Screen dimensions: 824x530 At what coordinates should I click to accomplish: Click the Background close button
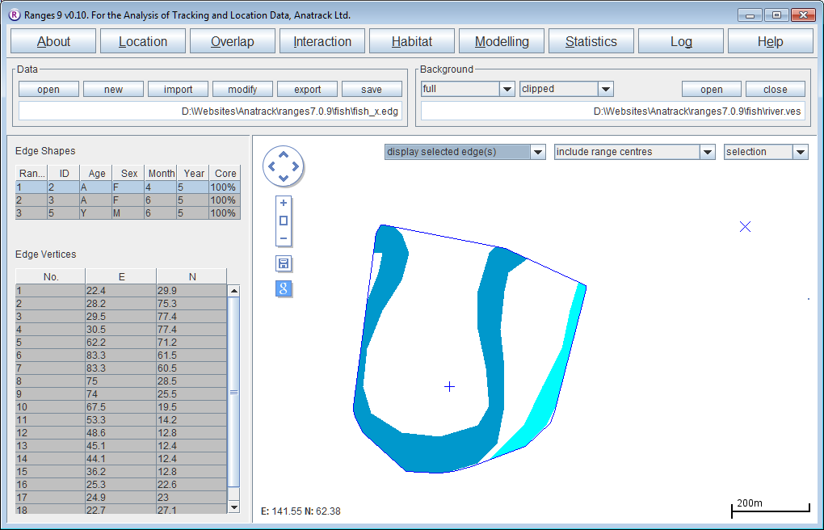[x=776, y=90]
